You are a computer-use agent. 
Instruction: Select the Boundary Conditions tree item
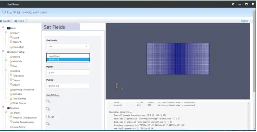coord(23,90)
